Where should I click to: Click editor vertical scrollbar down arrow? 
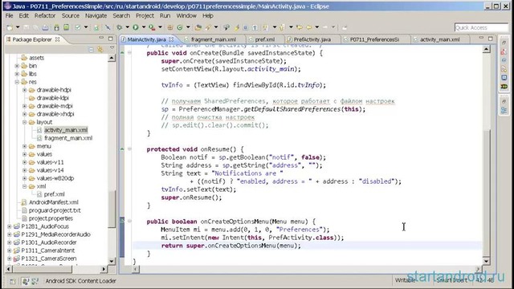(487, 261)
